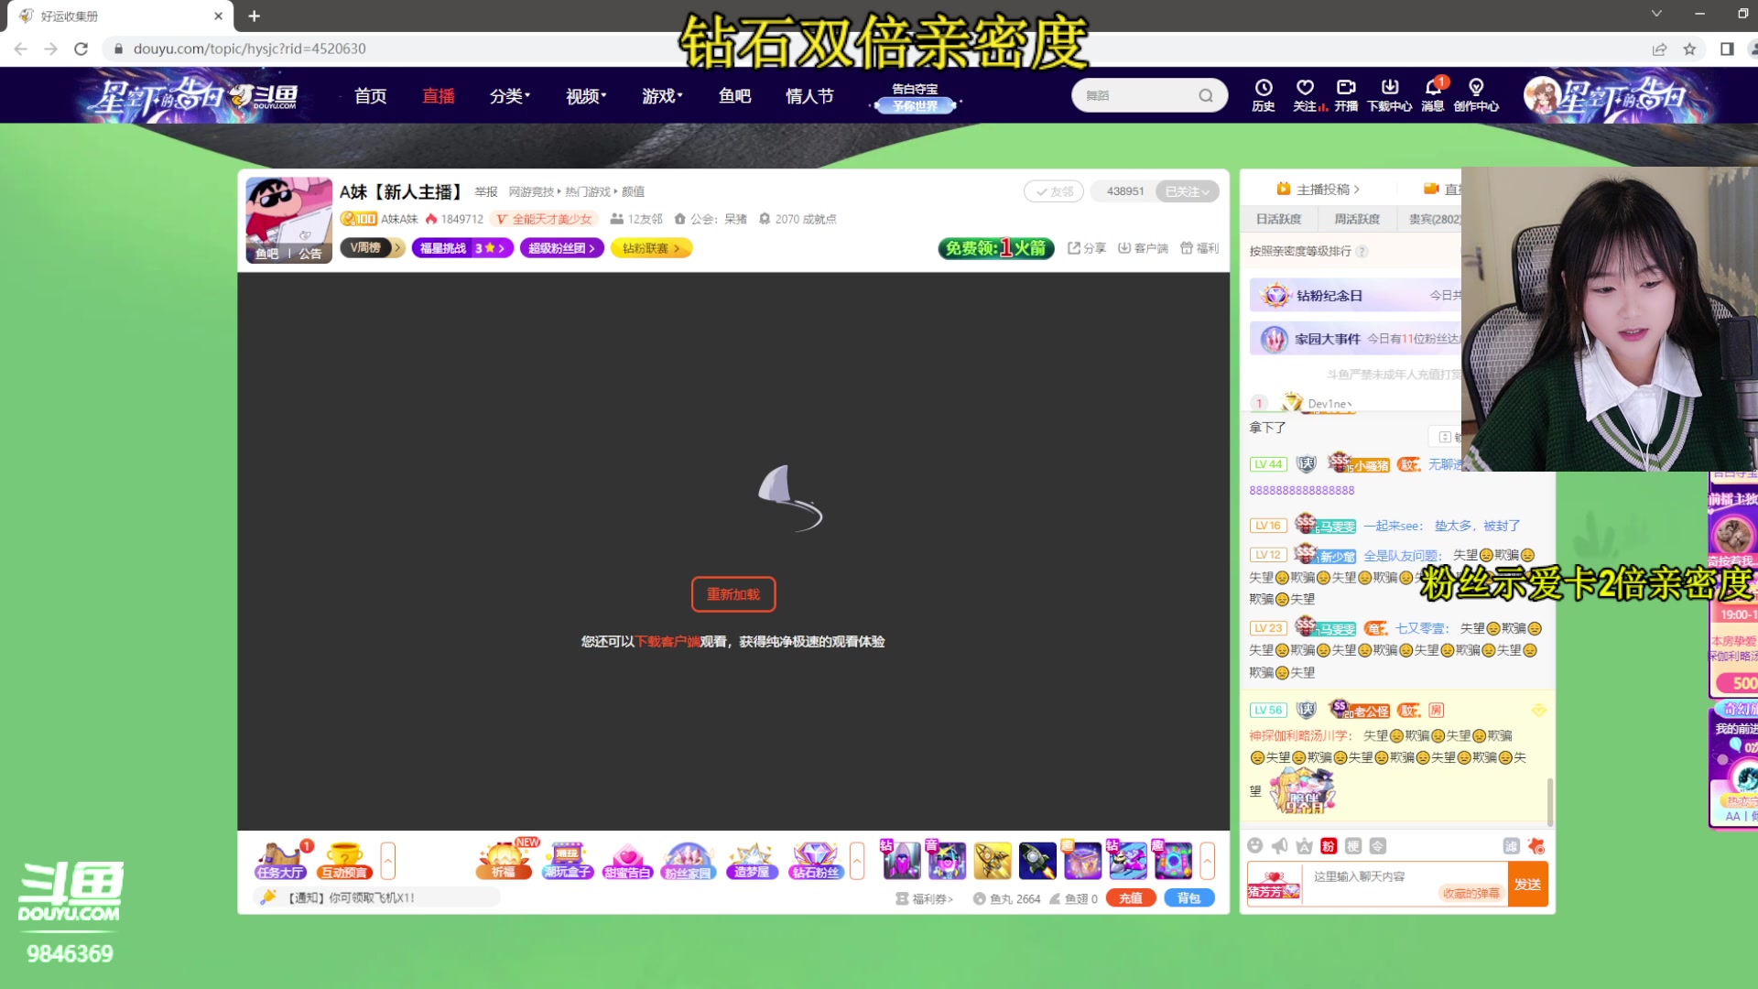1758x989 pixels.
Task: Open 福星挑战 3 star badge
Action: pos(462,248)
